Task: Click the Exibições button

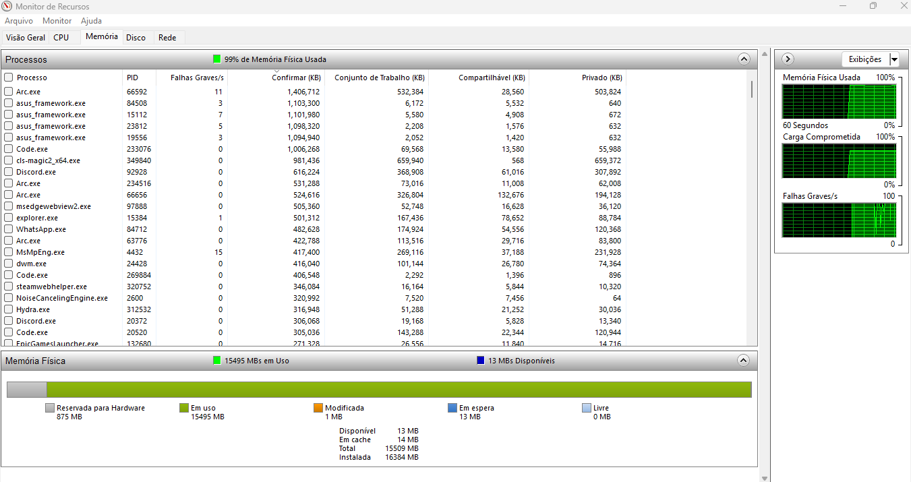Action: pyautogui.click(x=865, y=59)
